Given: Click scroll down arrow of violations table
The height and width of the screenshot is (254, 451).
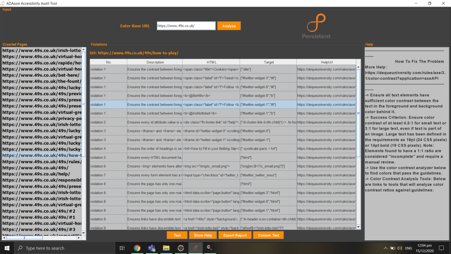Looking at the screenshot, I should (x=359, y=227).
